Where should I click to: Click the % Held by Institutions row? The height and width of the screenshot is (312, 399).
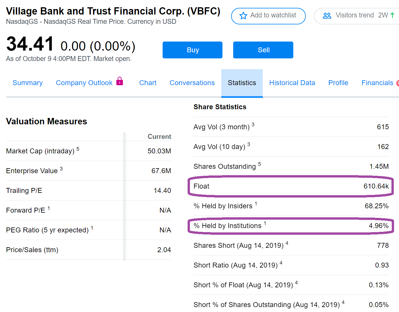(291, 226)
